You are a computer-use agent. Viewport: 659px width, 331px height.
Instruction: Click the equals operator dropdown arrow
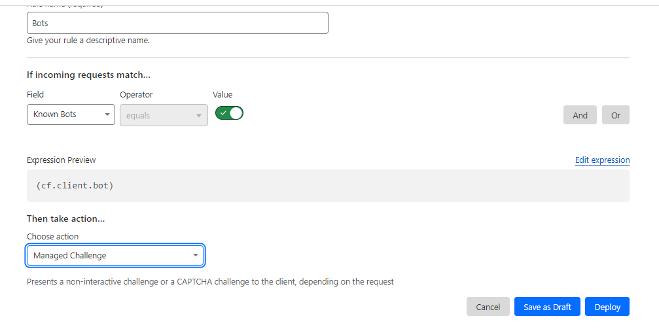point(199,116)
